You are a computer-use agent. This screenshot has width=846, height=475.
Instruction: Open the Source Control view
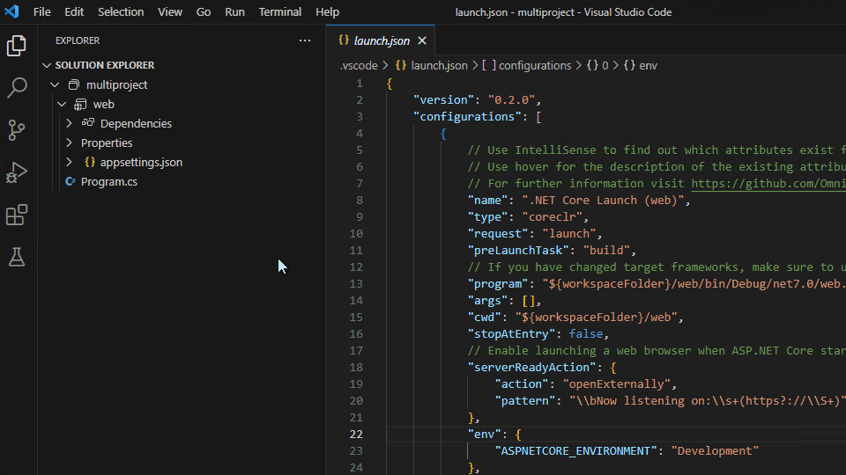[x=17, y=130]
